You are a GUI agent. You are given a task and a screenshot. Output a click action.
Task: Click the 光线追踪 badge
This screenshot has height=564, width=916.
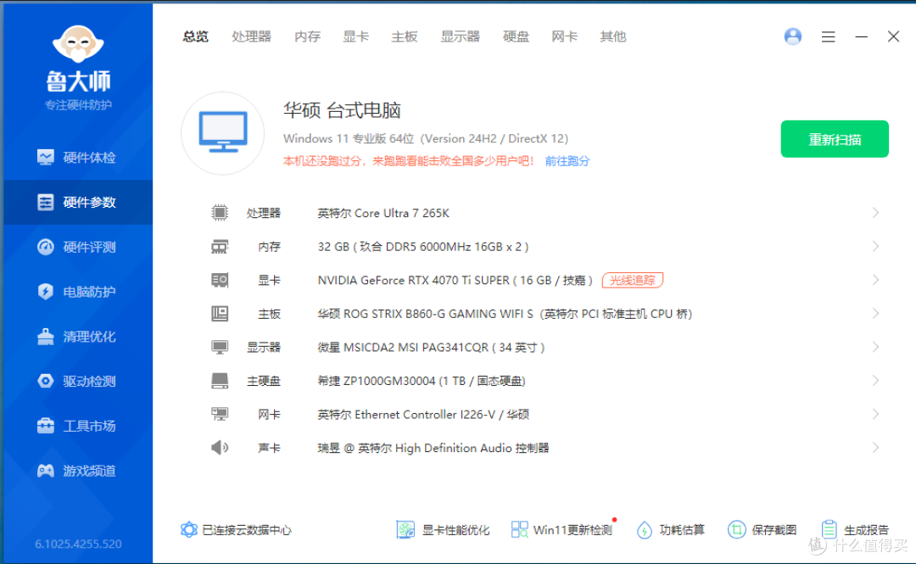(x=633, y=280)
